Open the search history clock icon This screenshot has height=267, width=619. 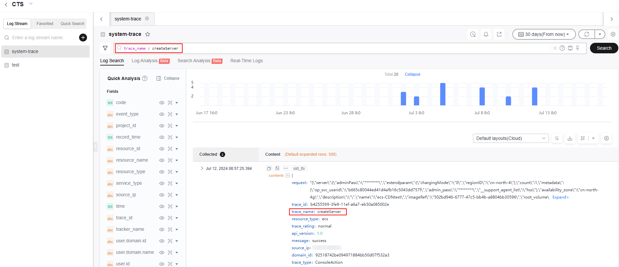[473, 34]
